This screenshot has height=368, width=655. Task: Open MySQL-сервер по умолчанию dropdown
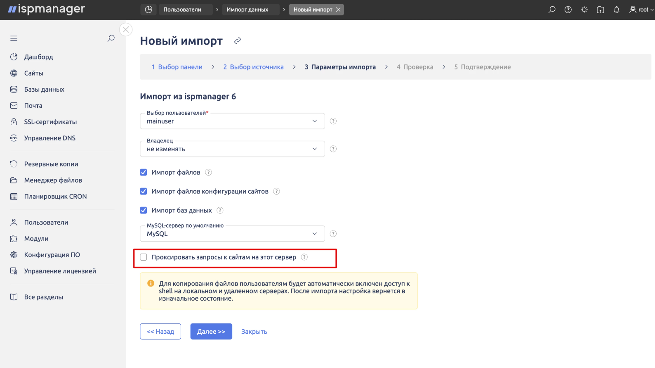click(232, 234)
